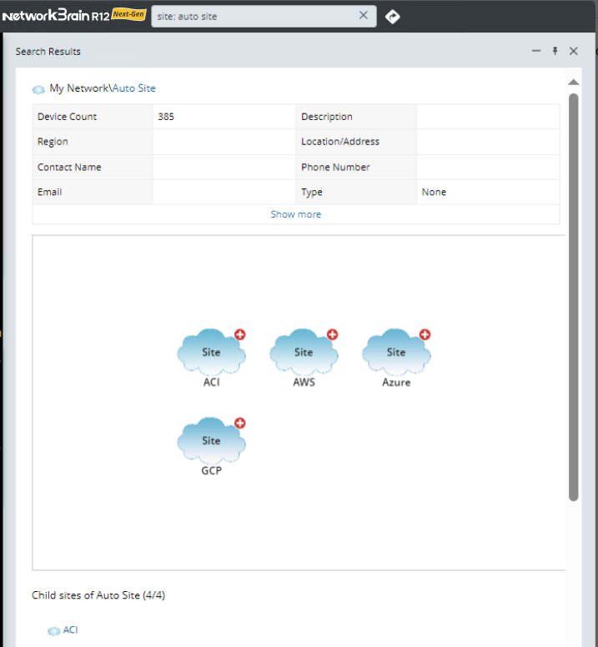Viewport: 598px width, 647px height.
Task: Click the Next-Gen badge
Action: coord(128,14)
